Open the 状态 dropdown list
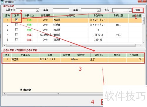The width and height of the screenshot is (147, 107). tap(130, 10)
